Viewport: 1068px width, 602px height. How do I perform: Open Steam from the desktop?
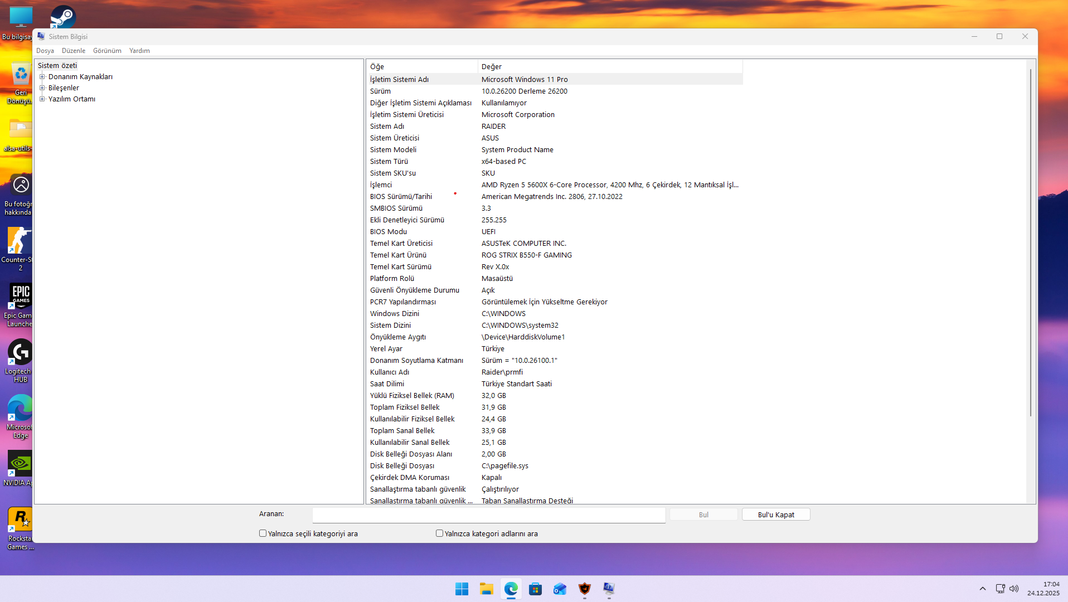62,16
